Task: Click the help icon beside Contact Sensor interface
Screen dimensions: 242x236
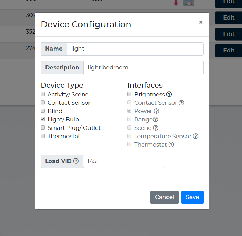Action: tap(181, 103)
